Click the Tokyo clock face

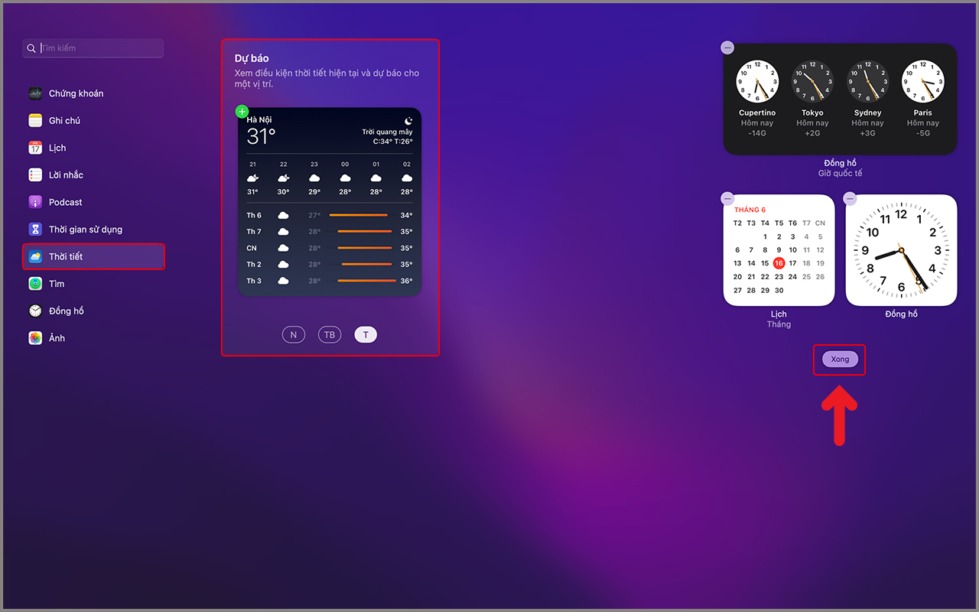point(812,82)
